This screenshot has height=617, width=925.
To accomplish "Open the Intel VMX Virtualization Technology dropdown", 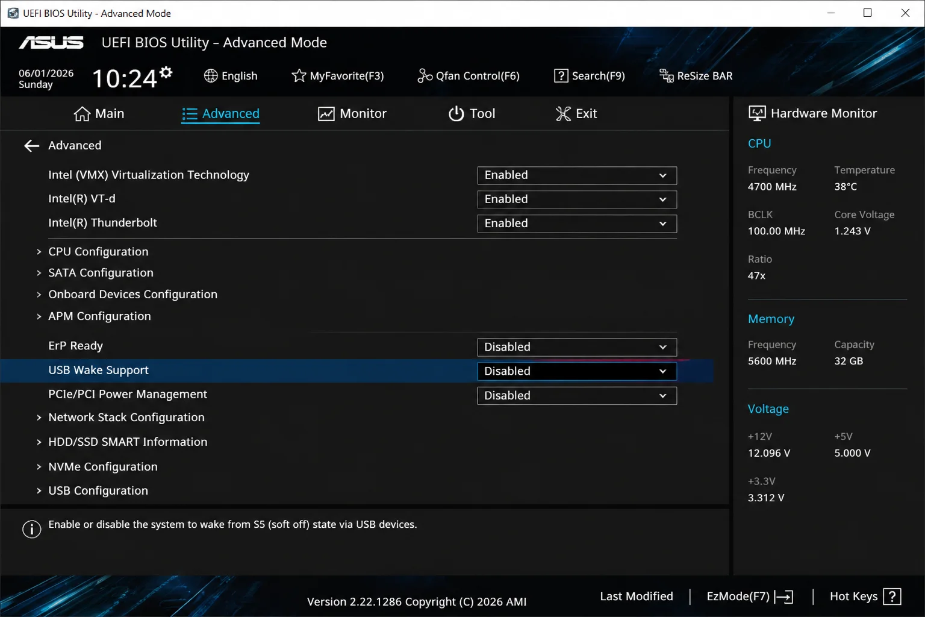I will (577, 175).
